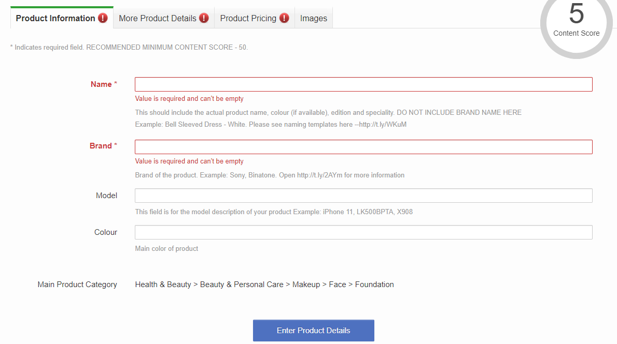Focus the Brand input box

point(363,147)
